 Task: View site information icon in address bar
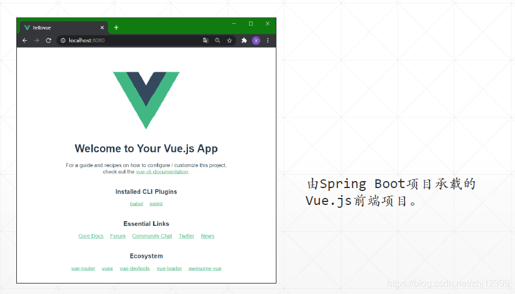(x=63, y=40)
